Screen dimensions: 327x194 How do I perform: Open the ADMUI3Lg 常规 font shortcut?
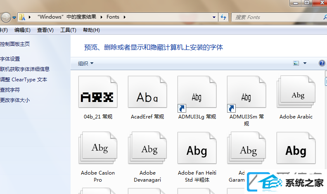pyautogui.click(x=197, y=94)
